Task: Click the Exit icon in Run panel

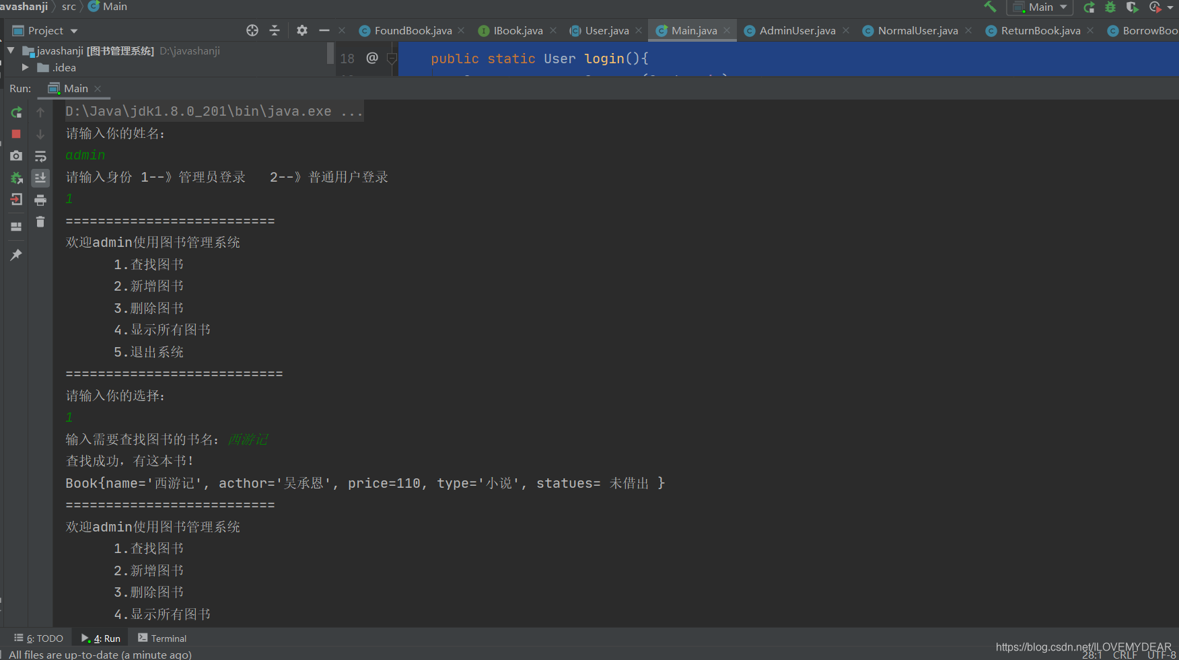Action: 16,199
